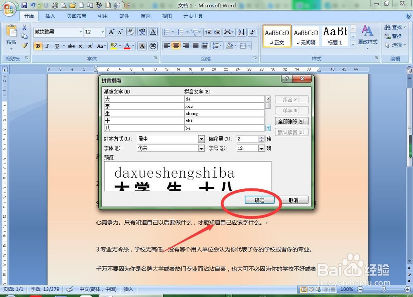413x297 pixels.
Task: Apply the red font color
Action: (127, 46)
